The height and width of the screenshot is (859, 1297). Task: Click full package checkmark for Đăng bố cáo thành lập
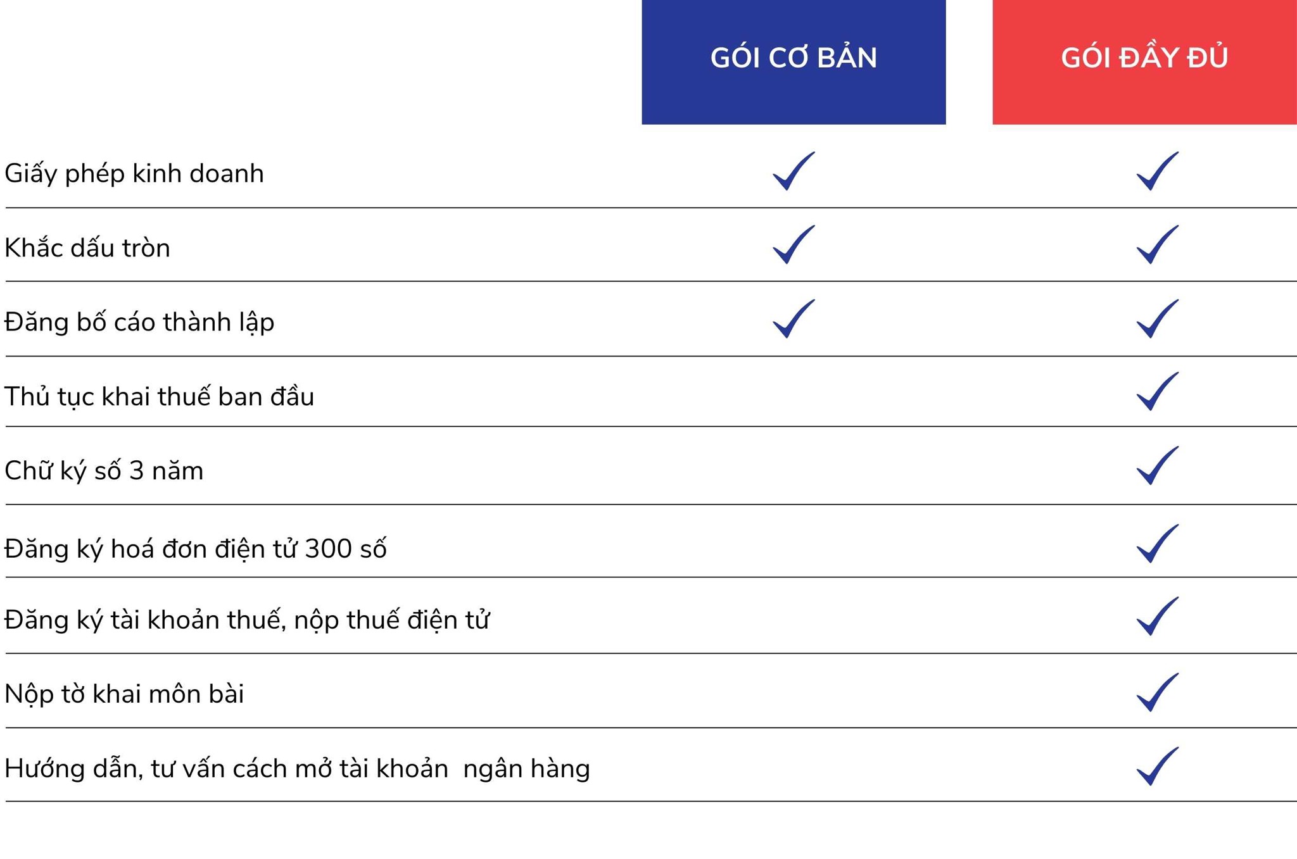click(1156, 319)
